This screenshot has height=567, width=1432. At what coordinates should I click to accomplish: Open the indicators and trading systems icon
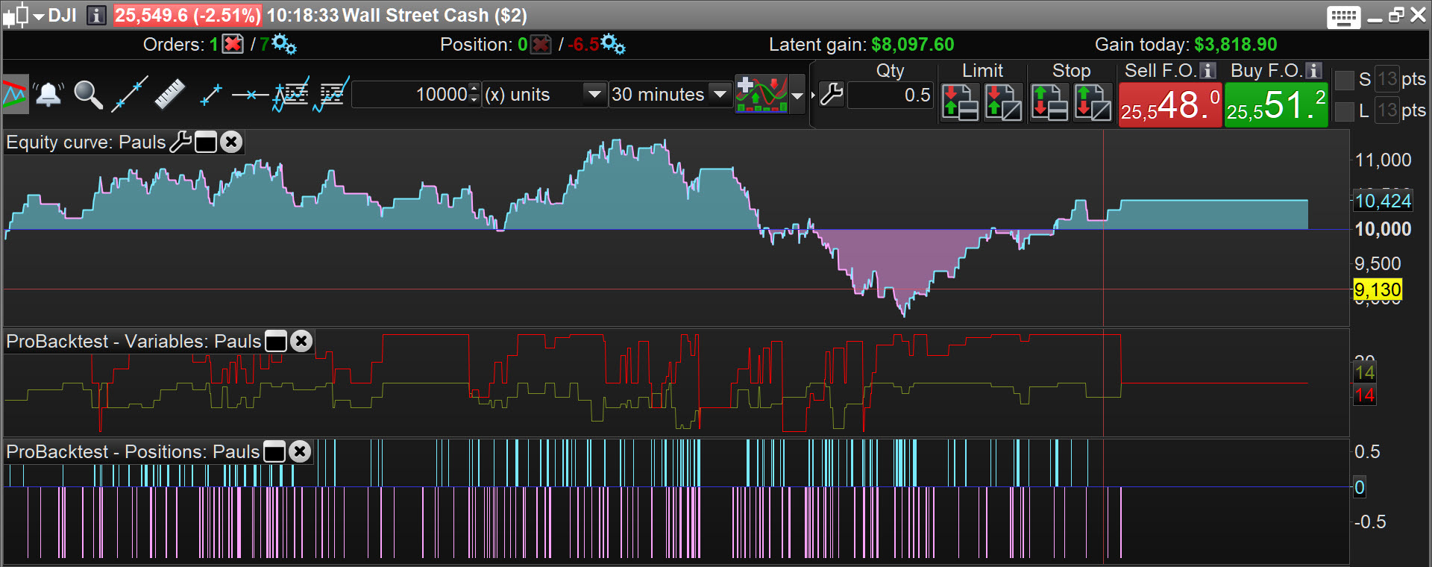click(x=761, y=95)
